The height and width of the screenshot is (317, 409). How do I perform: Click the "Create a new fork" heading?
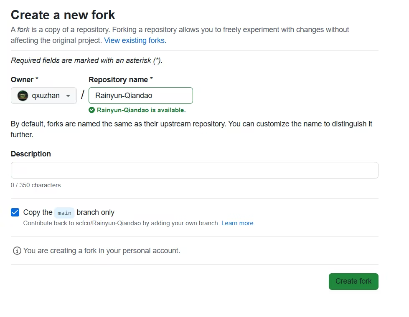[x=63, y=15]
